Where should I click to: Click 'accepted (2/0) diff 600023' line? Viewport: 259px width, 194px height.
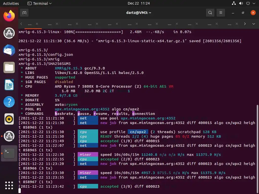pos(130,159)
